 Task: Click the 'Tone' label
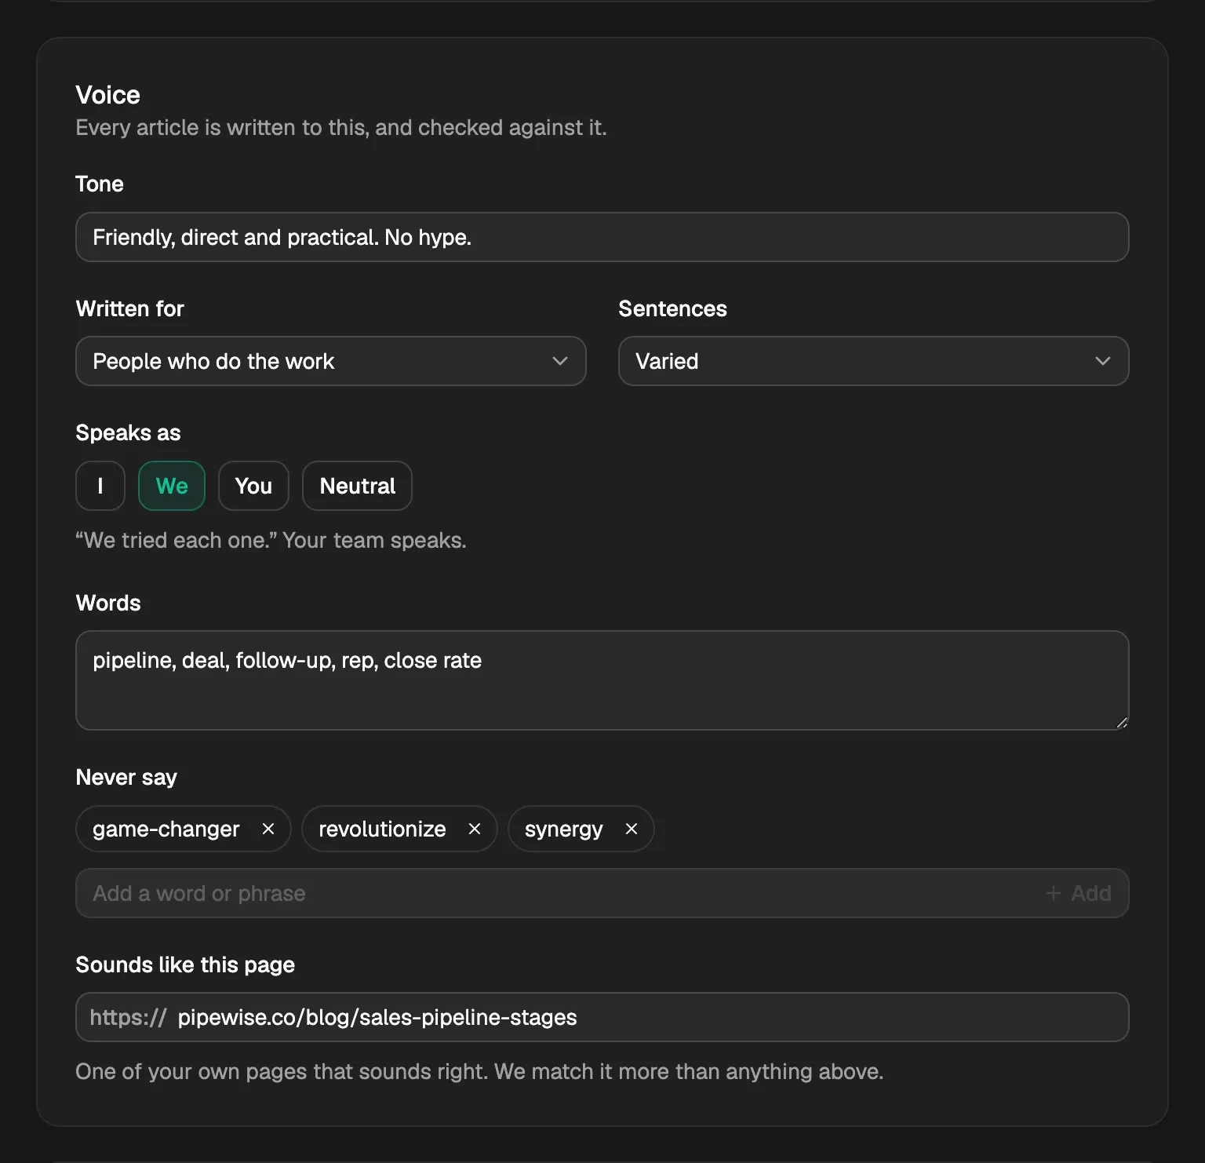[100, 184]
